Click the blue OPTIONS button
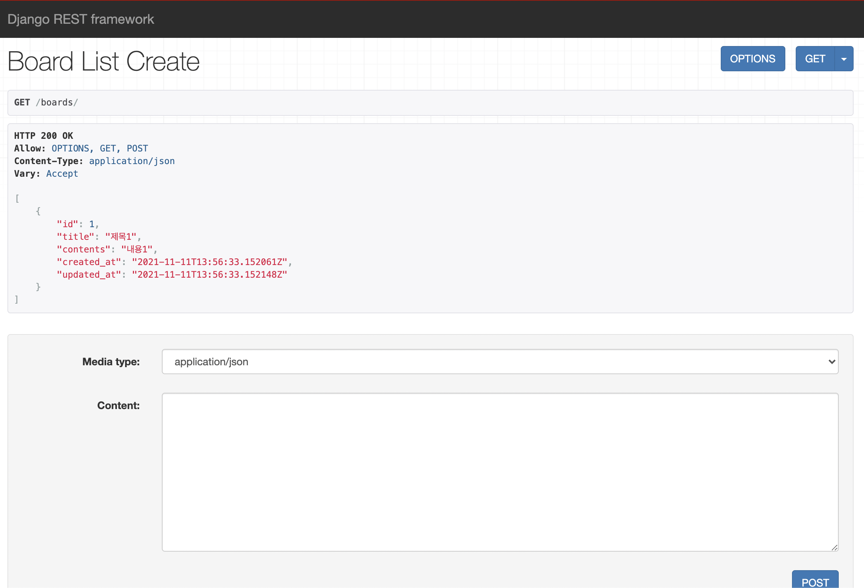Image resolution: width=864 pixels, height=588 pixels. click(752, 59)
